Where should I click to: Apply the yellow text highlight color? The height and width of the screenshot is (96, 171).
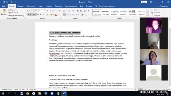(51, 15)
